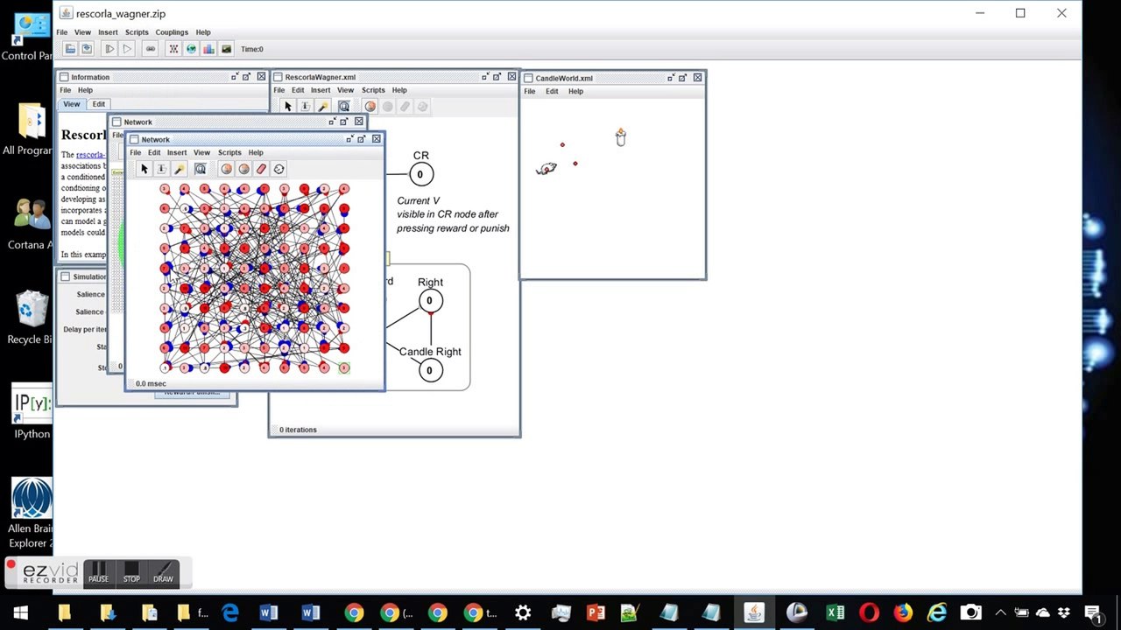
Task: Open the Windows Start menu
Action: pos(20,612)
